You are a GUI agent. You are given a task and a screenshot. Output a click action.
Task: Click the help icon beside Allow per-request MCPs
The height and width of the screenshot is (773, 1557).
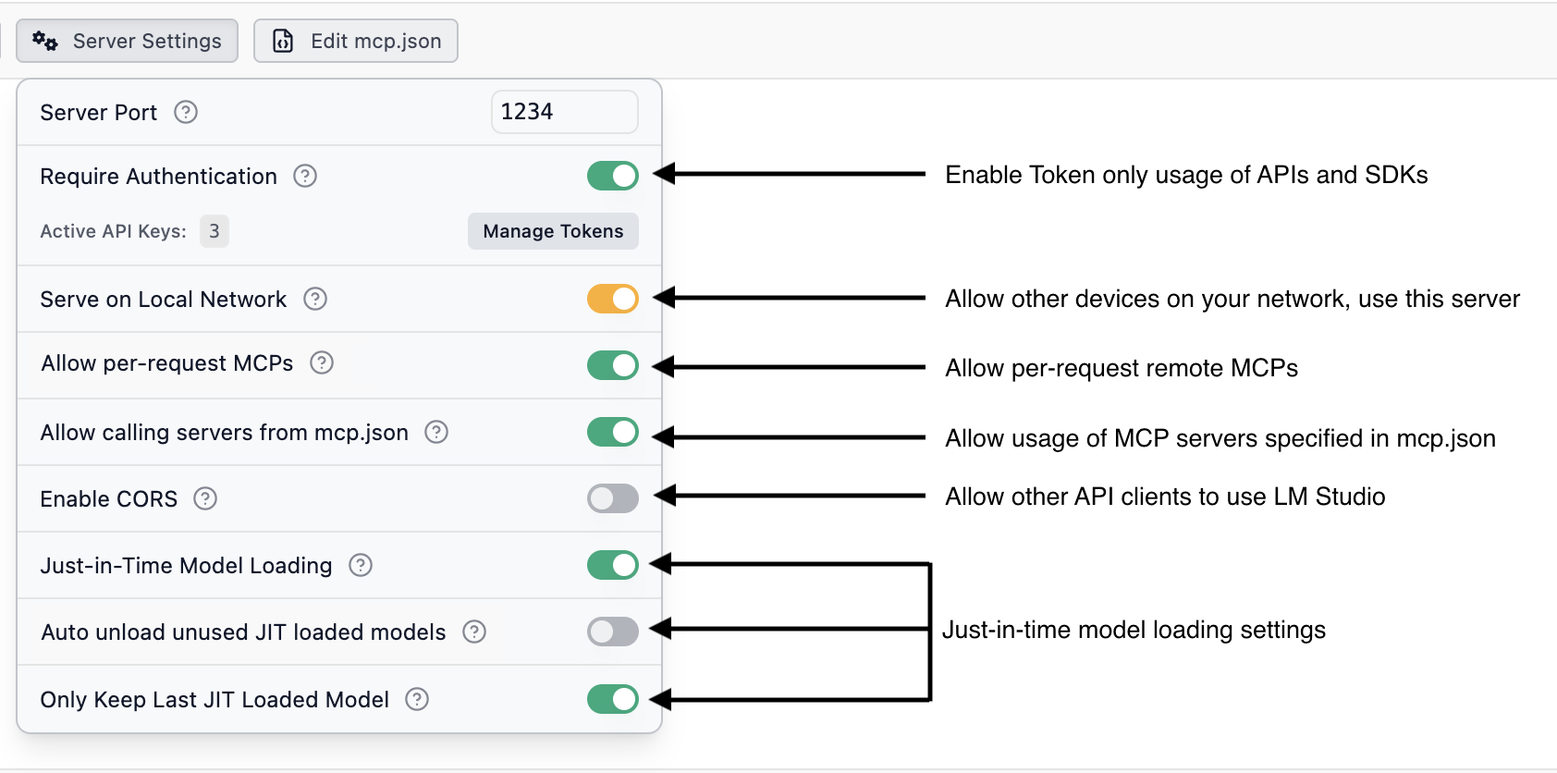coord(322,362)
